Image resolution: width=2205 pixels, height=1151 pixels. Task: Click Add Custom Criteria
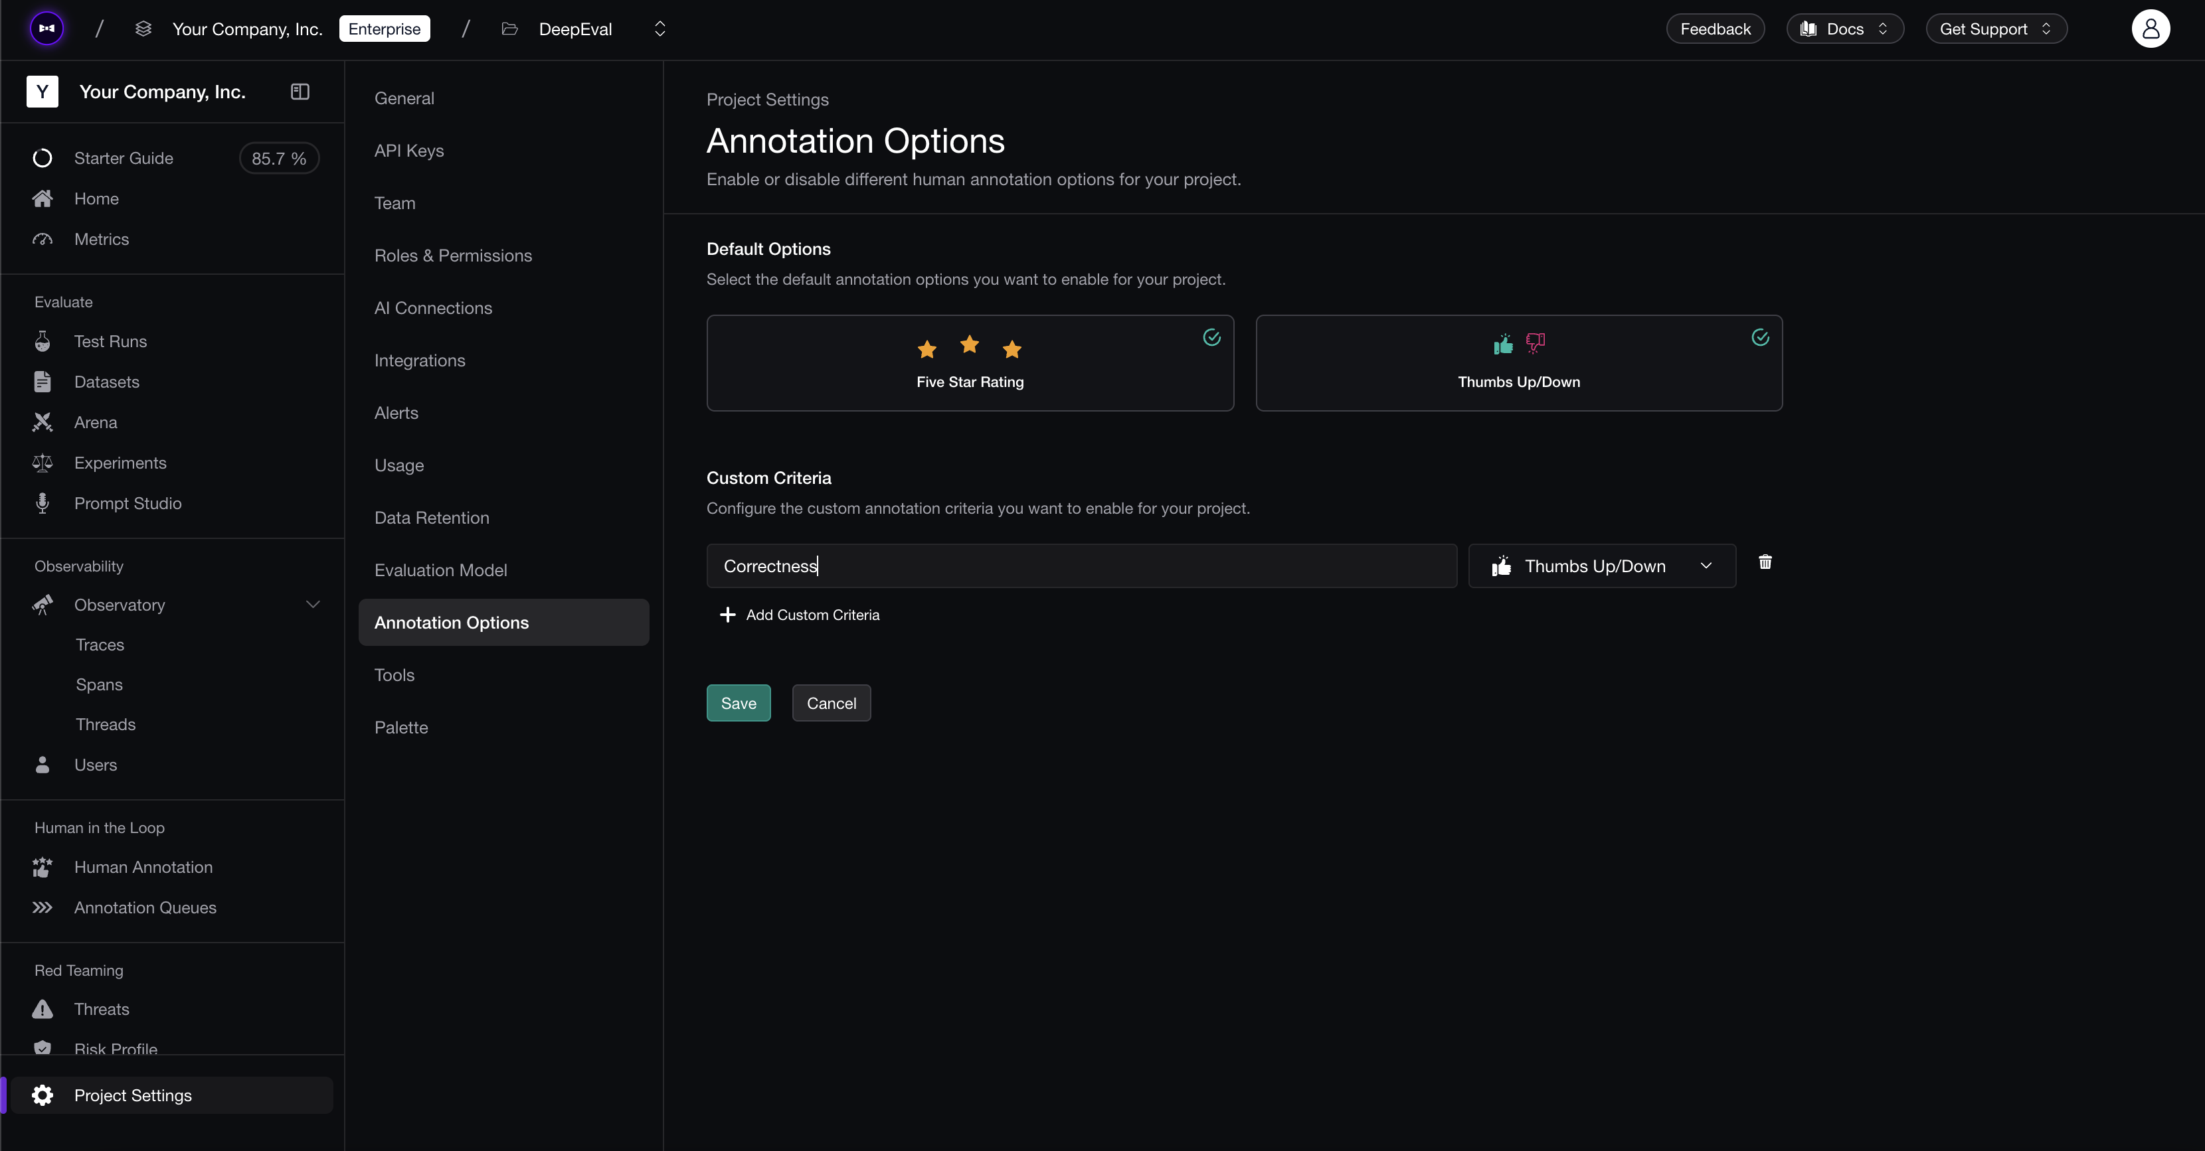pos(800,615)
